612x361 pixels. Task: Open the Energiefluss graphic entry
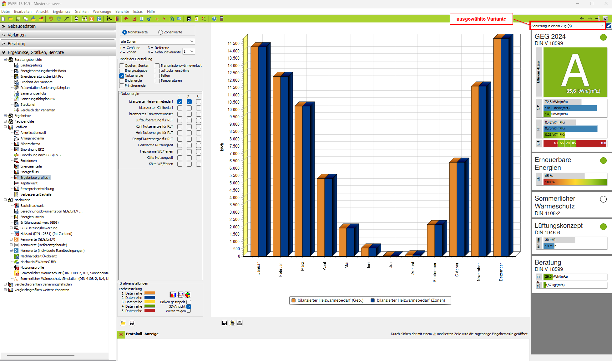tap(29, 172)
